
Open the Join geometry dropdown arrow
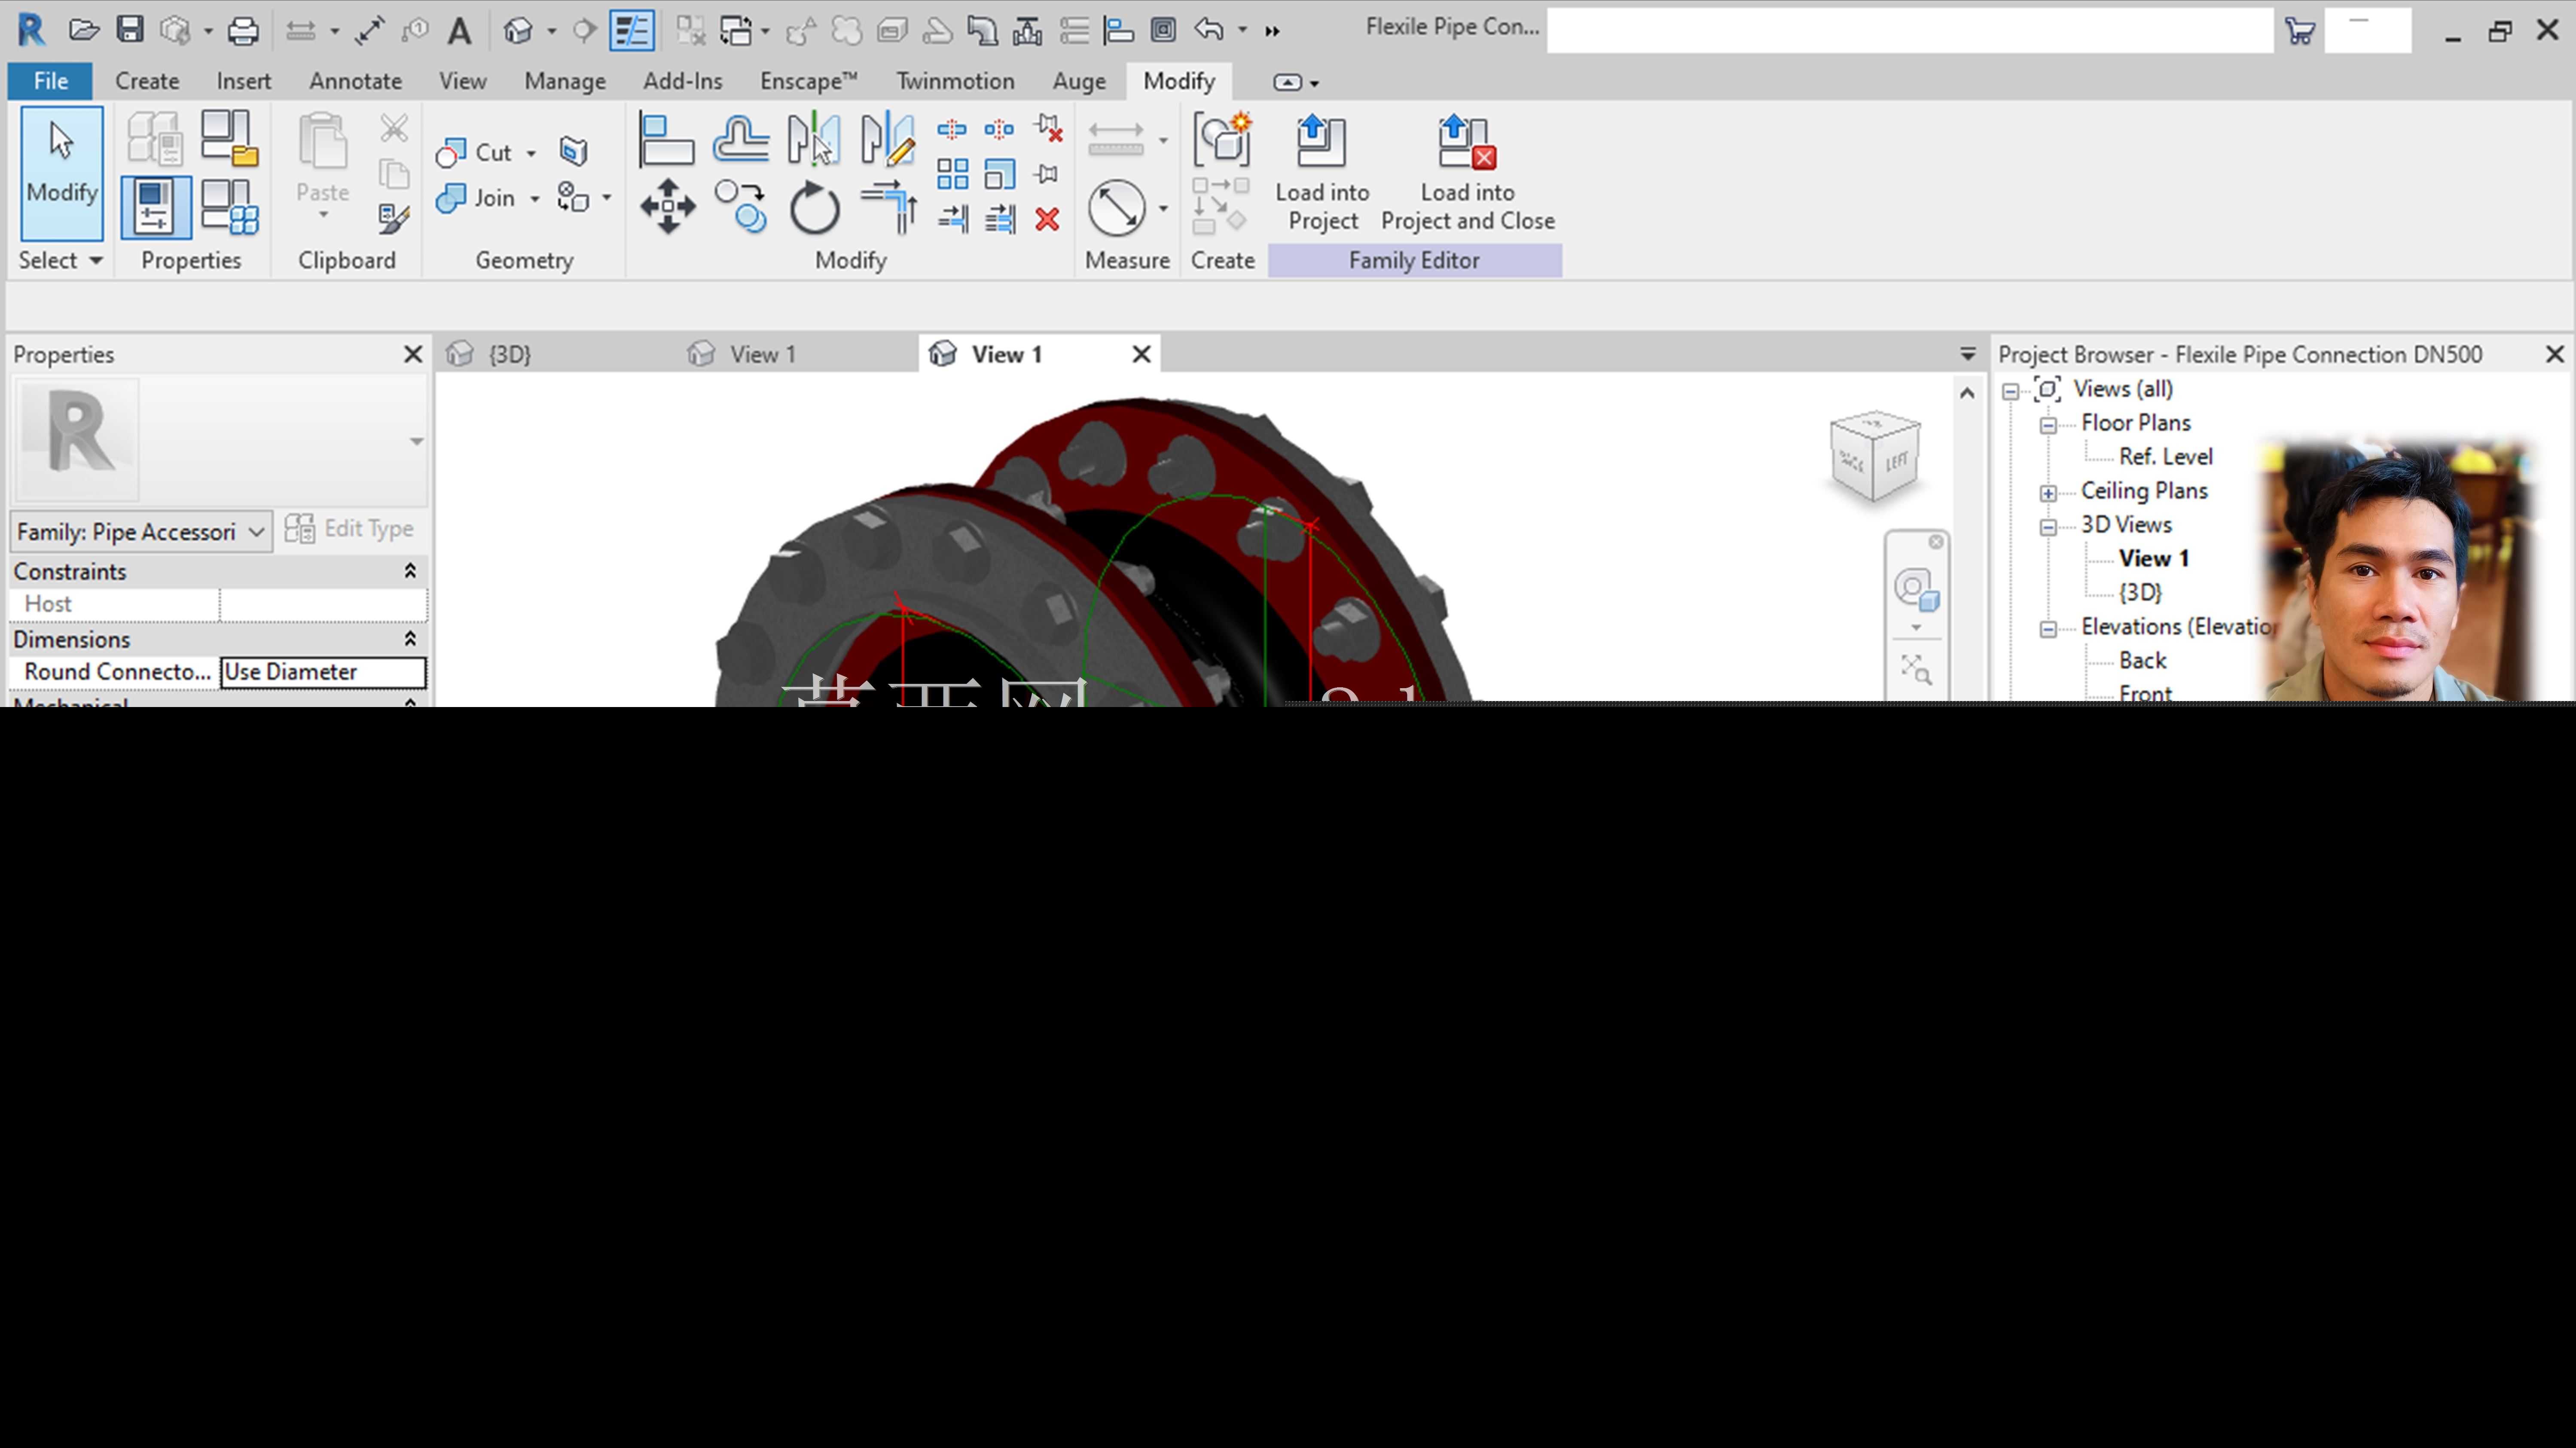(x=534, y=199)
